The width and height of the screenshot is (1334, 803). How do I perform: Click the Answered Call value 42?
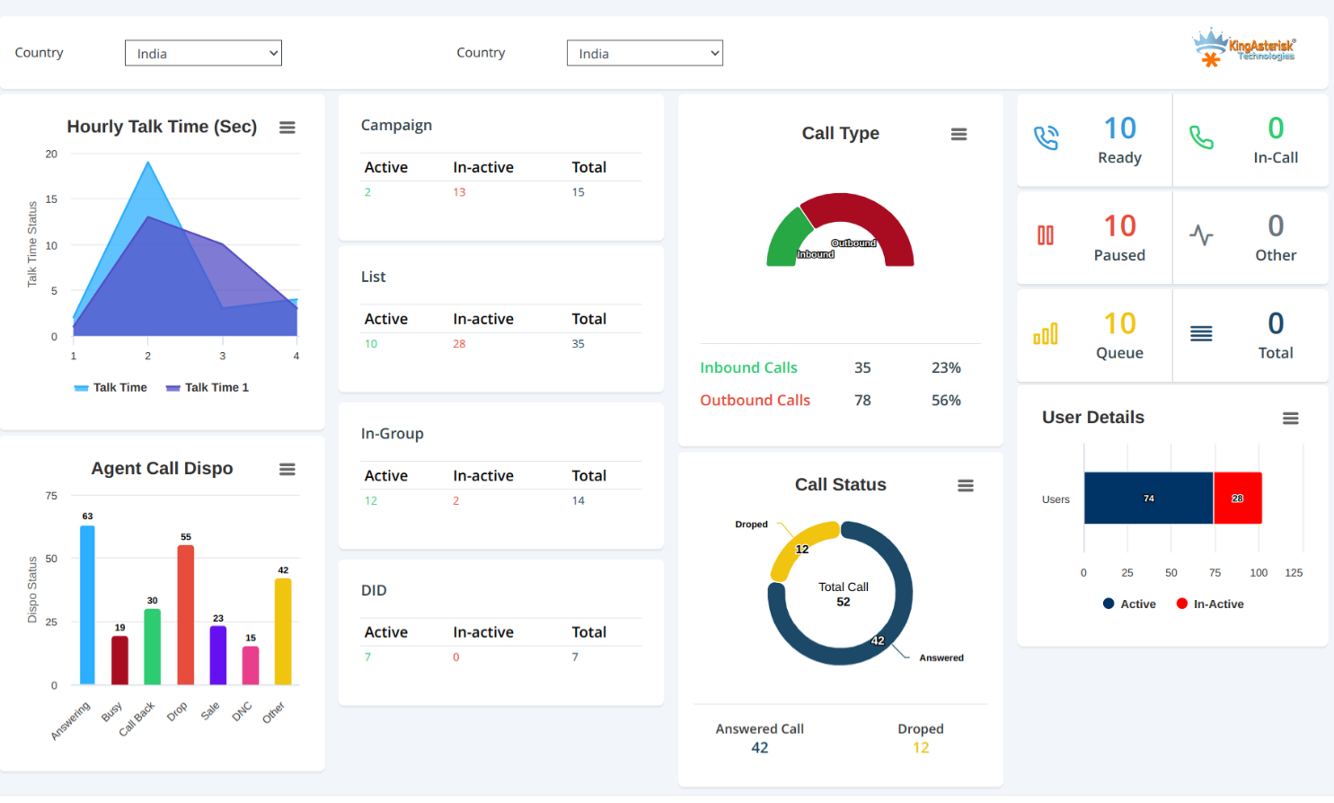(x=760, y=748)
